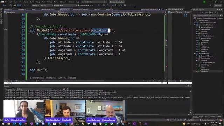This screenshot has height=126, width=224.
Task: Open the Extensions menu
Action: [63, 2]
